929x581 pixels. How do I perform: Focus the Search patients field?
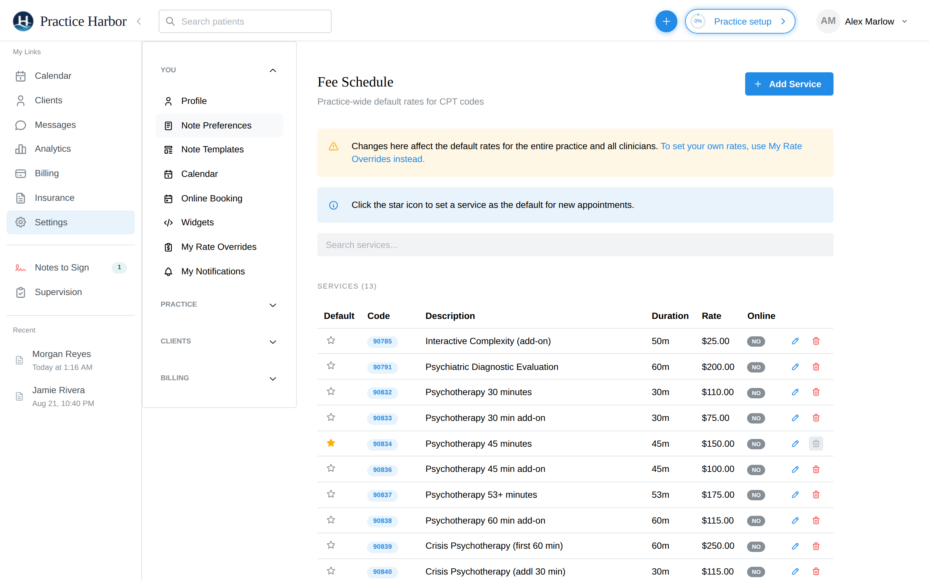point(245,22)
